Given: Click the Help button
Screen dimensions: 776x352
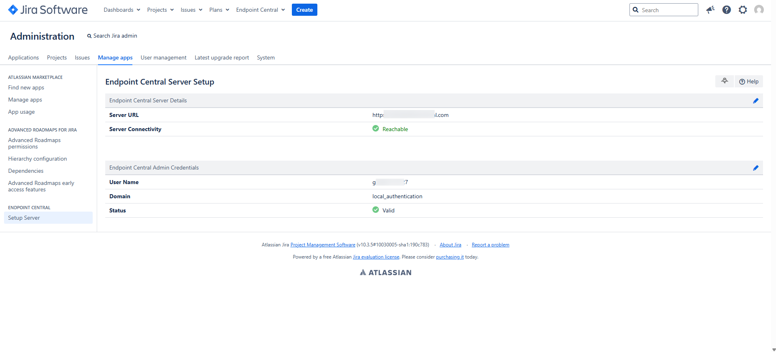Looking at the screenshot, I should click(749, 81).
